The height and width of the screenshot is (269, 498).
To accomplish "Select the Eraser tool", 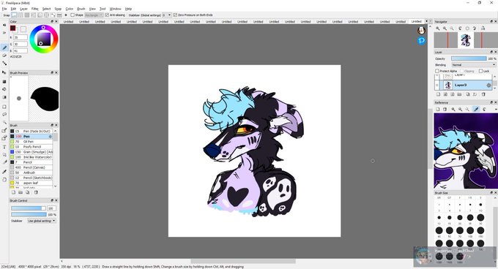I will coord(4,56).
